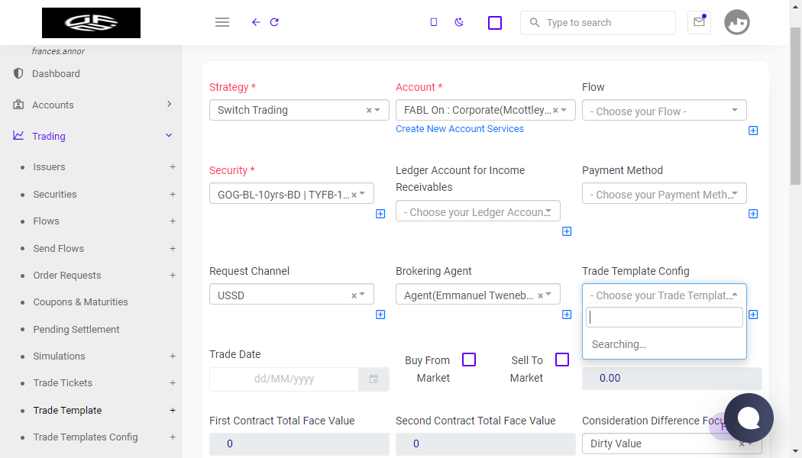
Task: Add new Ledger Account plus icon
Action: pos(567,231)
